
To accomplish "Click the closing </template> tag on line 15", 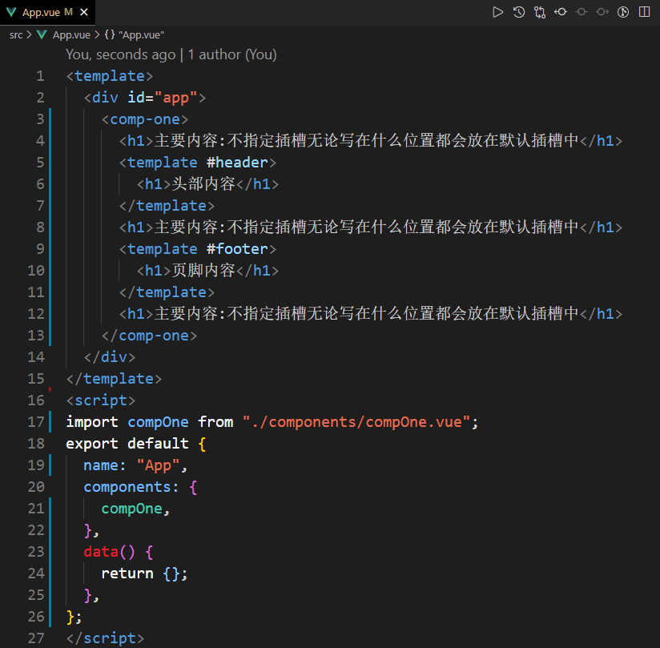I will tap(114, 379).
